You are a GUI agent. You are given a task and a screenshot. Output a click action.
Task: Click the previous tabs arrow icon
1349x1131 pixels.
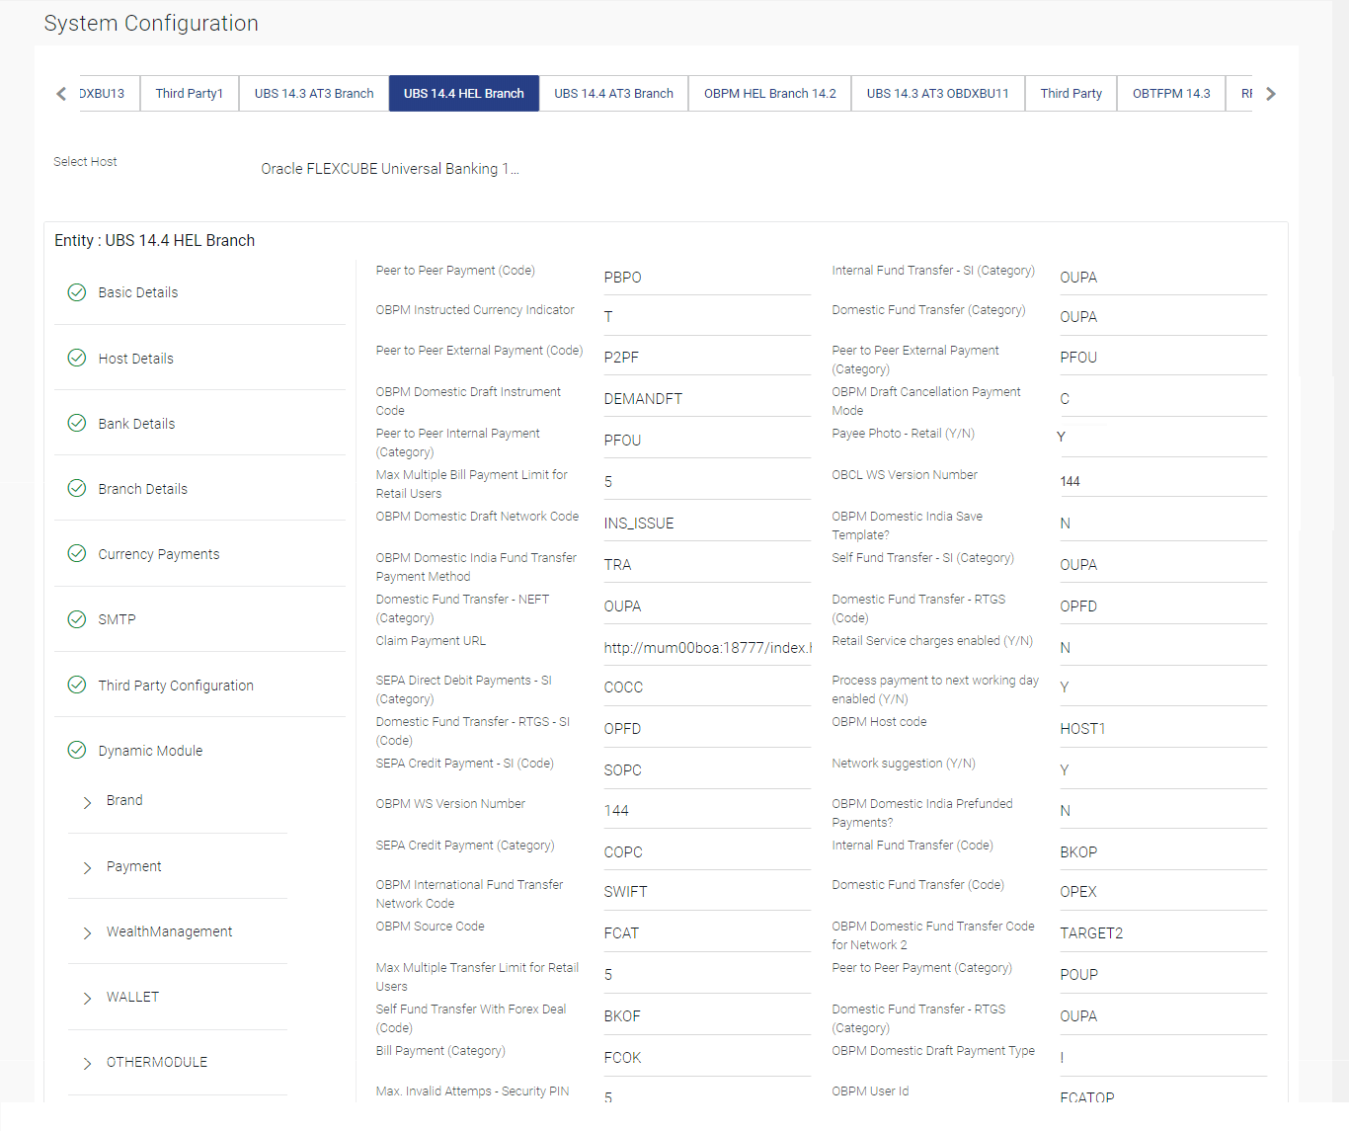61,94
